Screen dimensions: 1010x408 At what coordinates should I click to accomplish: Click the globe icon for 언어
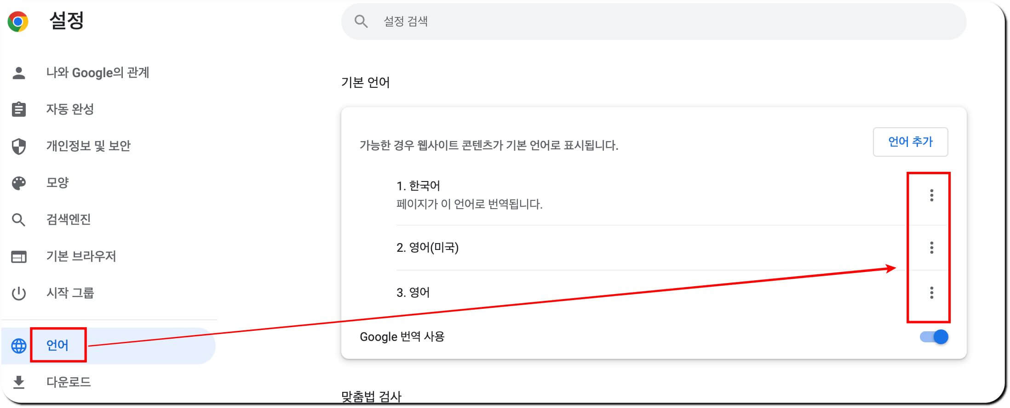[x=19, y=346]
